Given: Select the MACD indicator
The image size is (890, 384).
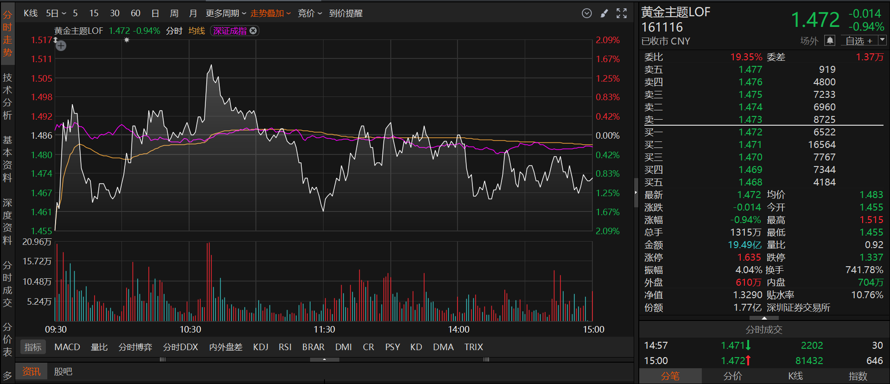Looking at the screenshot, I should [x=67, y=347].
